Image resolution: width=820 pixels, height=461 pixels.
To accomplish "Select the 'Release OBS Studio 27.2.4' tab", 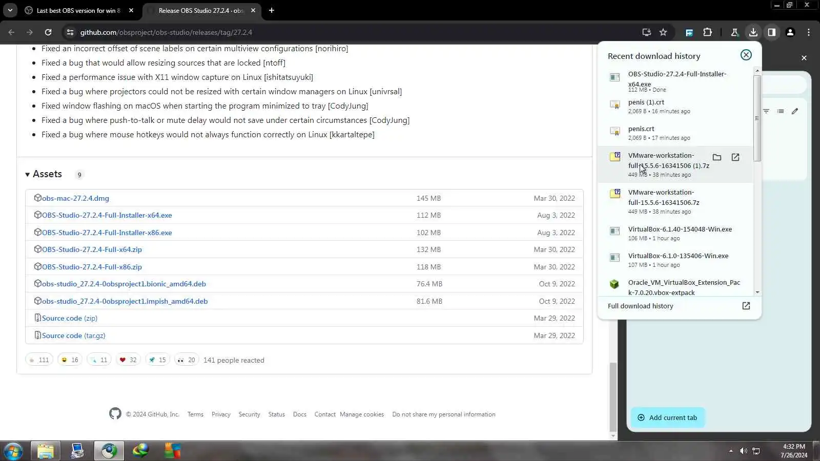I will click(201, 10).
